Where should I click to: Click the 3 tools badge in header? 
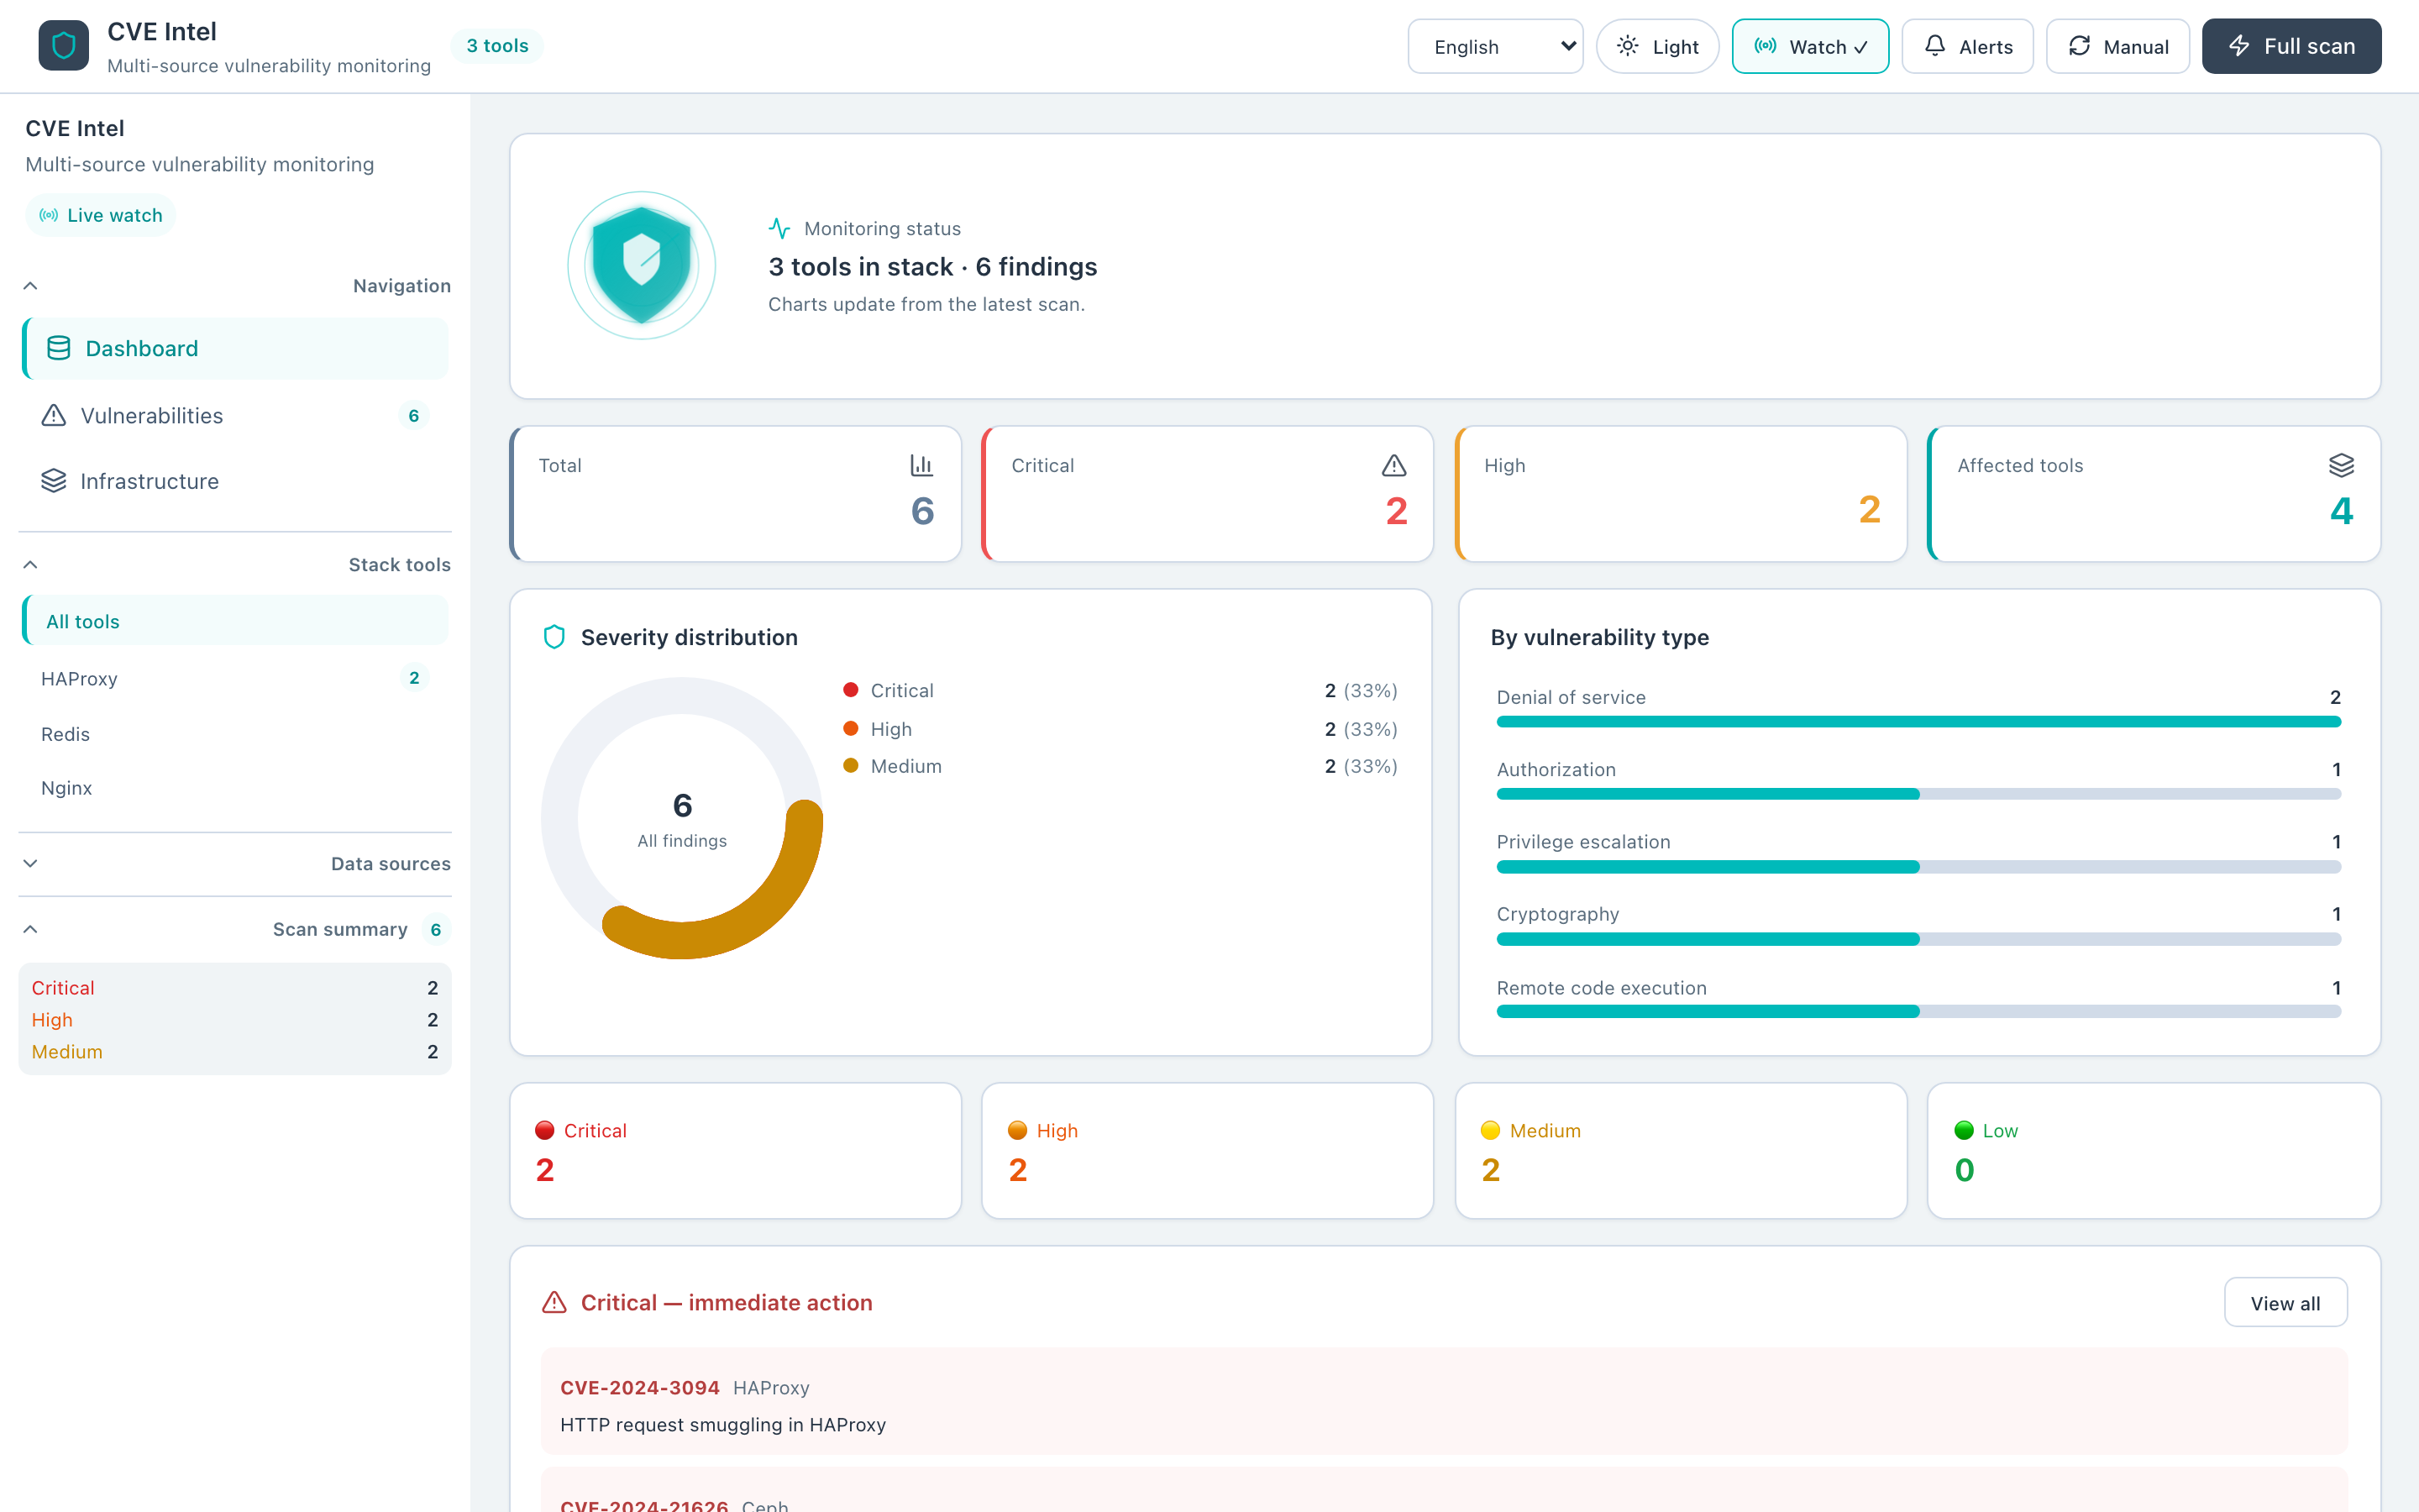click(x=496, y=46)
